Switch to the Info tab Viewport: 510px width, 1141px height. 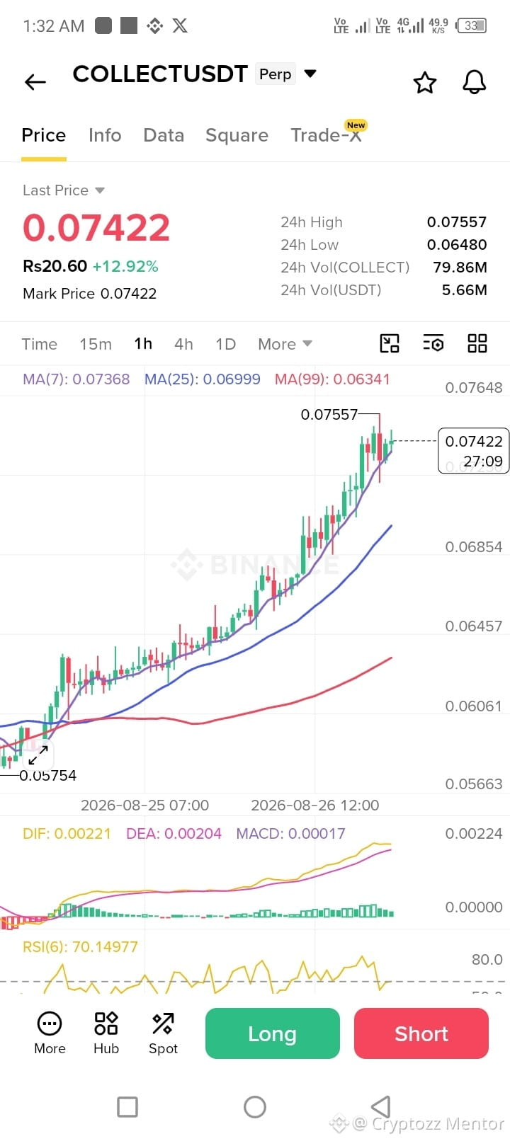coord(105,135)
